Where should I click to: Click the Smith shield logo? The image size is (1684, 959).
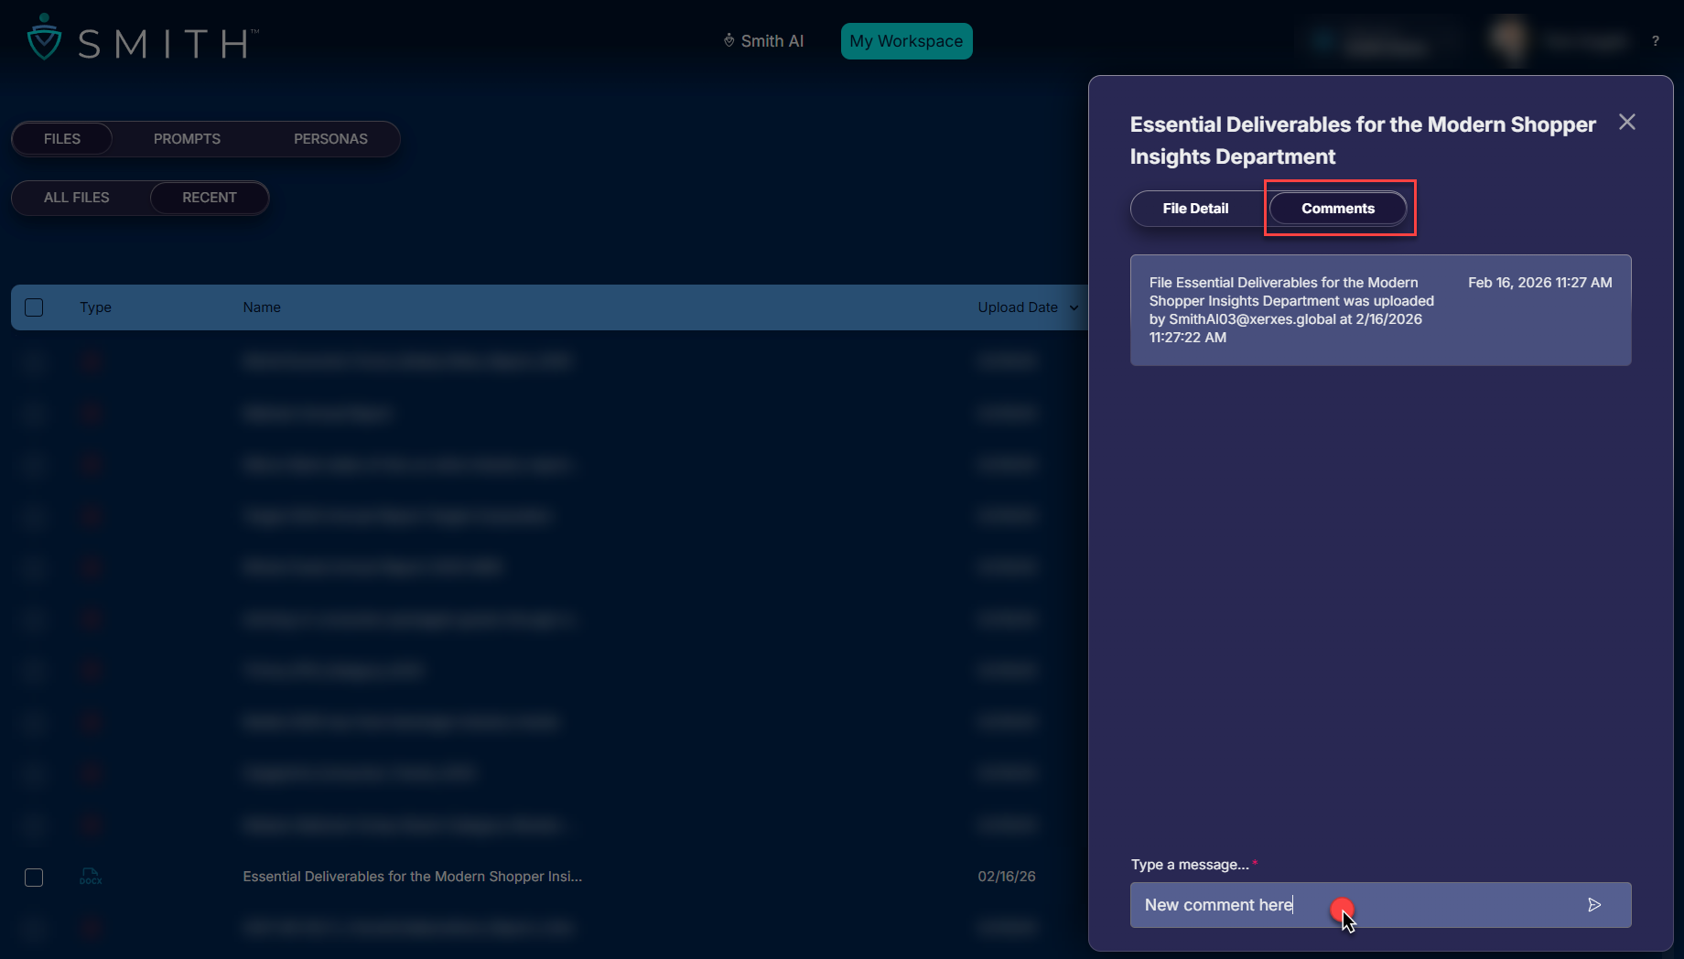44,38
